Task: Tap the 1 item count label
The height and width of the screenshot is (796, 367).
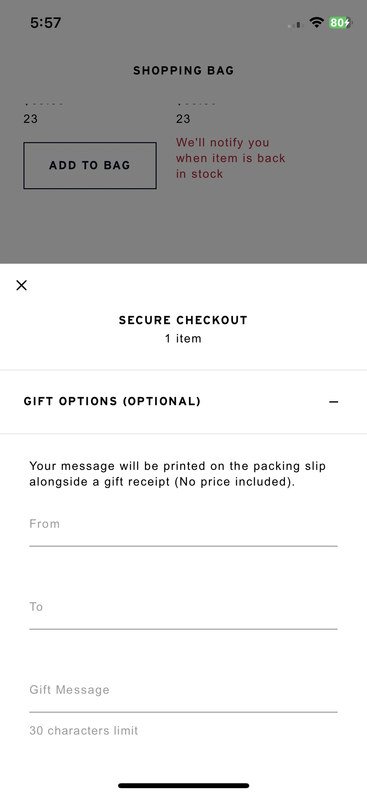Action: point(183,339)
